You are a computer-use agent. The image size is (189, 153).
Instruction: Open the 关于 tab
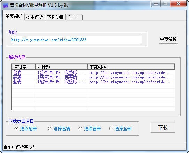pos(74,17)
